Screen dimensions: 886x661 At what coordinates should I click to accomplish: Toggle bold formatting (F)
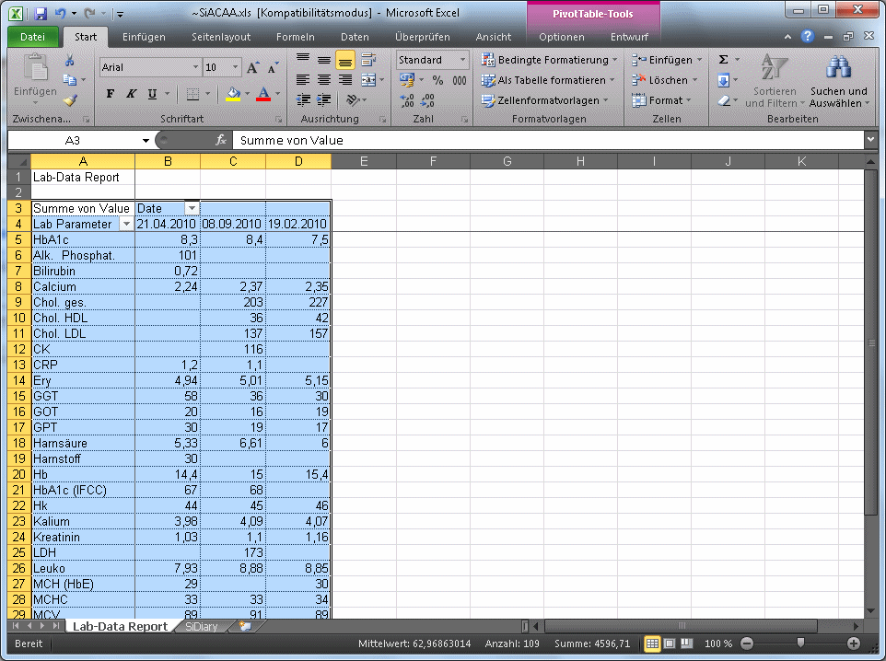click(x=111, y=94)
